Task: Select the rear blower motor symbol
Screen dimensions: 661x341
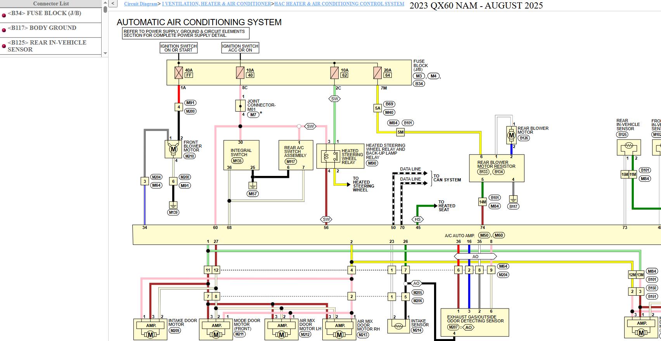Action: coord(511,135)
